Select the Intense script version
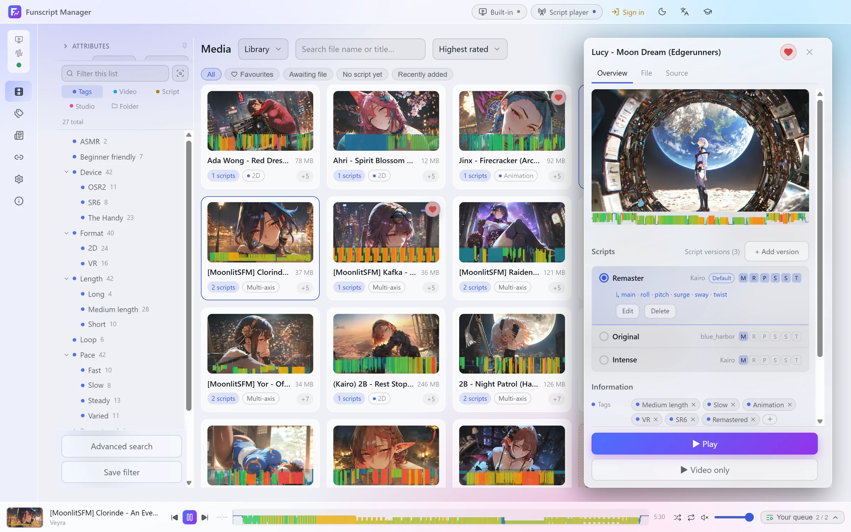Viewport: 851px width, 532px height. point(604,360)
